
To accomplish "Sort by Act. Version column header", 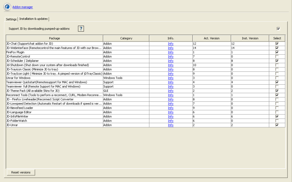I will (212, 38).
